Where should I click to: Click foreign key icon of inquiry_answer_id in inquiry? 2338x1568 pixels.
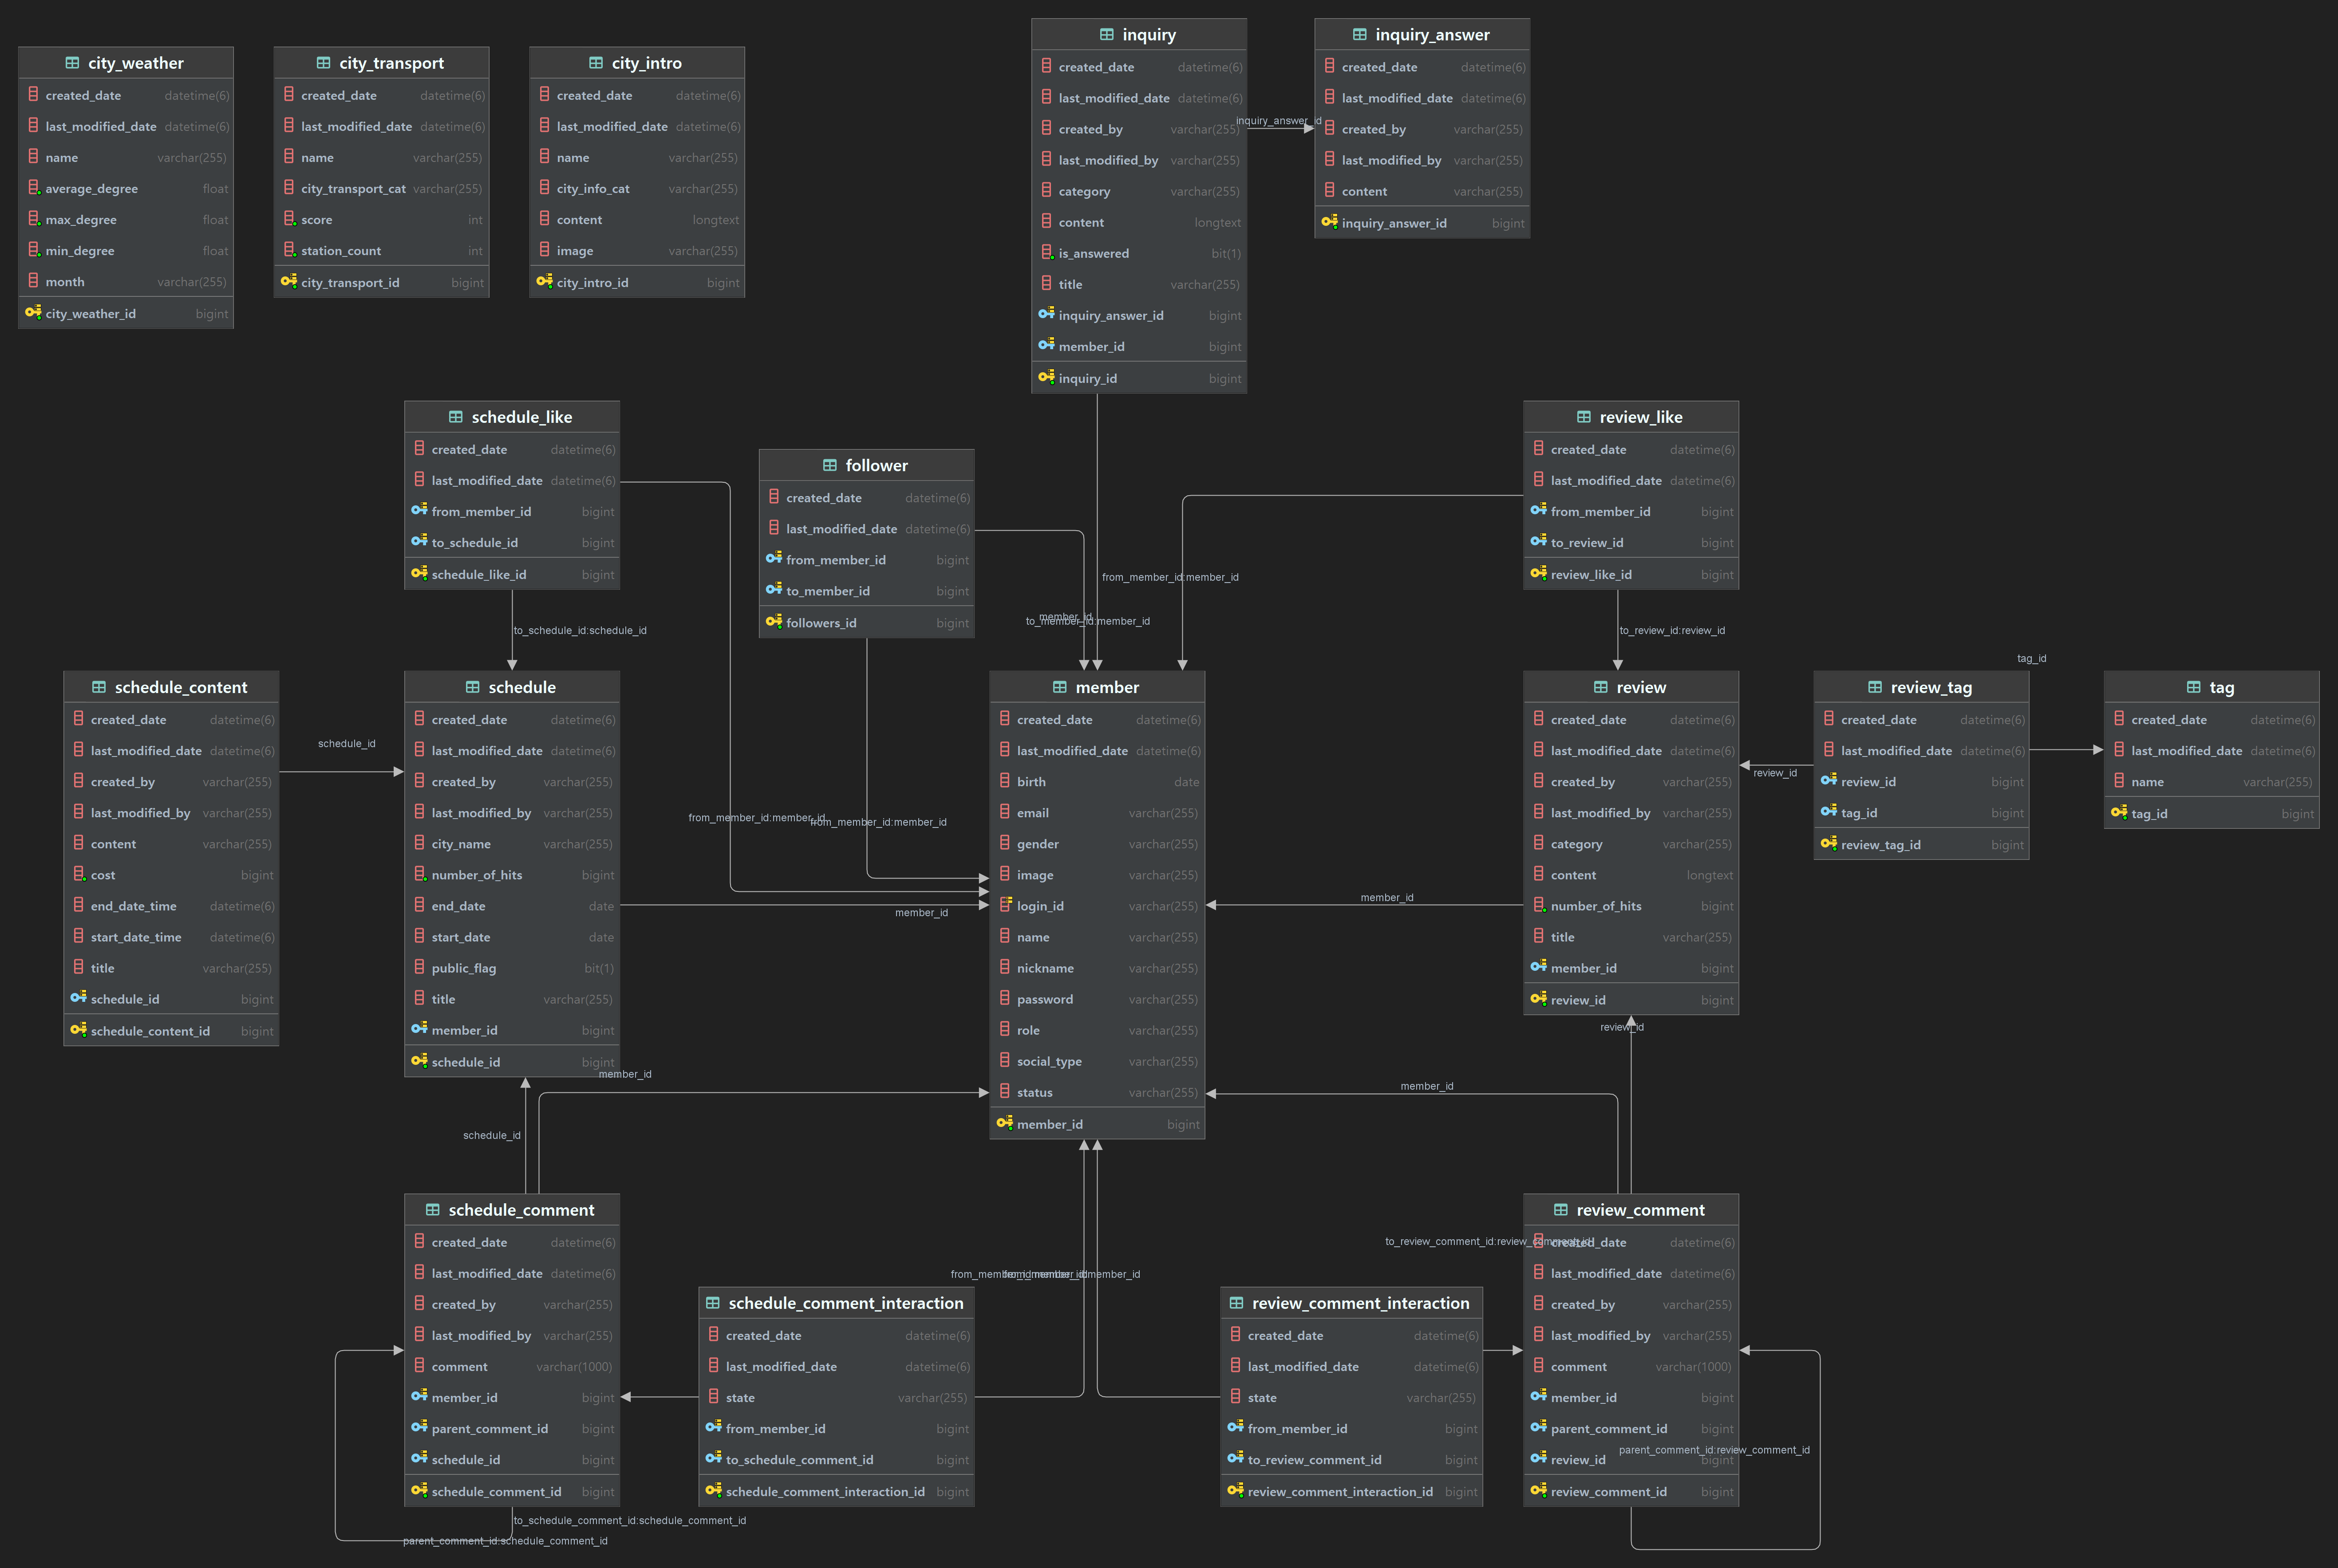pos(1046,314)
